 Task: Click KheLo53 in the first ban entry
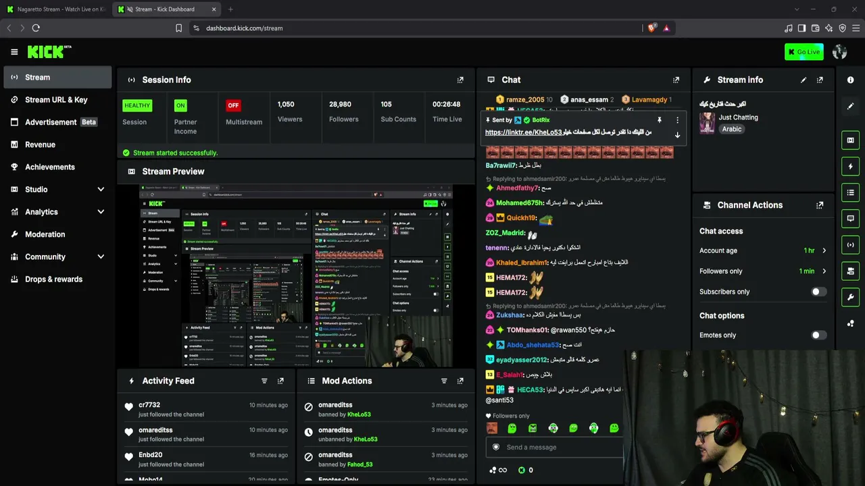[x=359, y=414]
